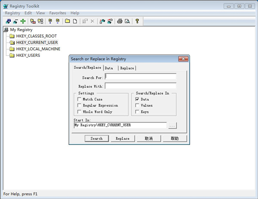Screen dimensions: 258x199
Task: Click the new blank value page icon
Action: (75, 21)
